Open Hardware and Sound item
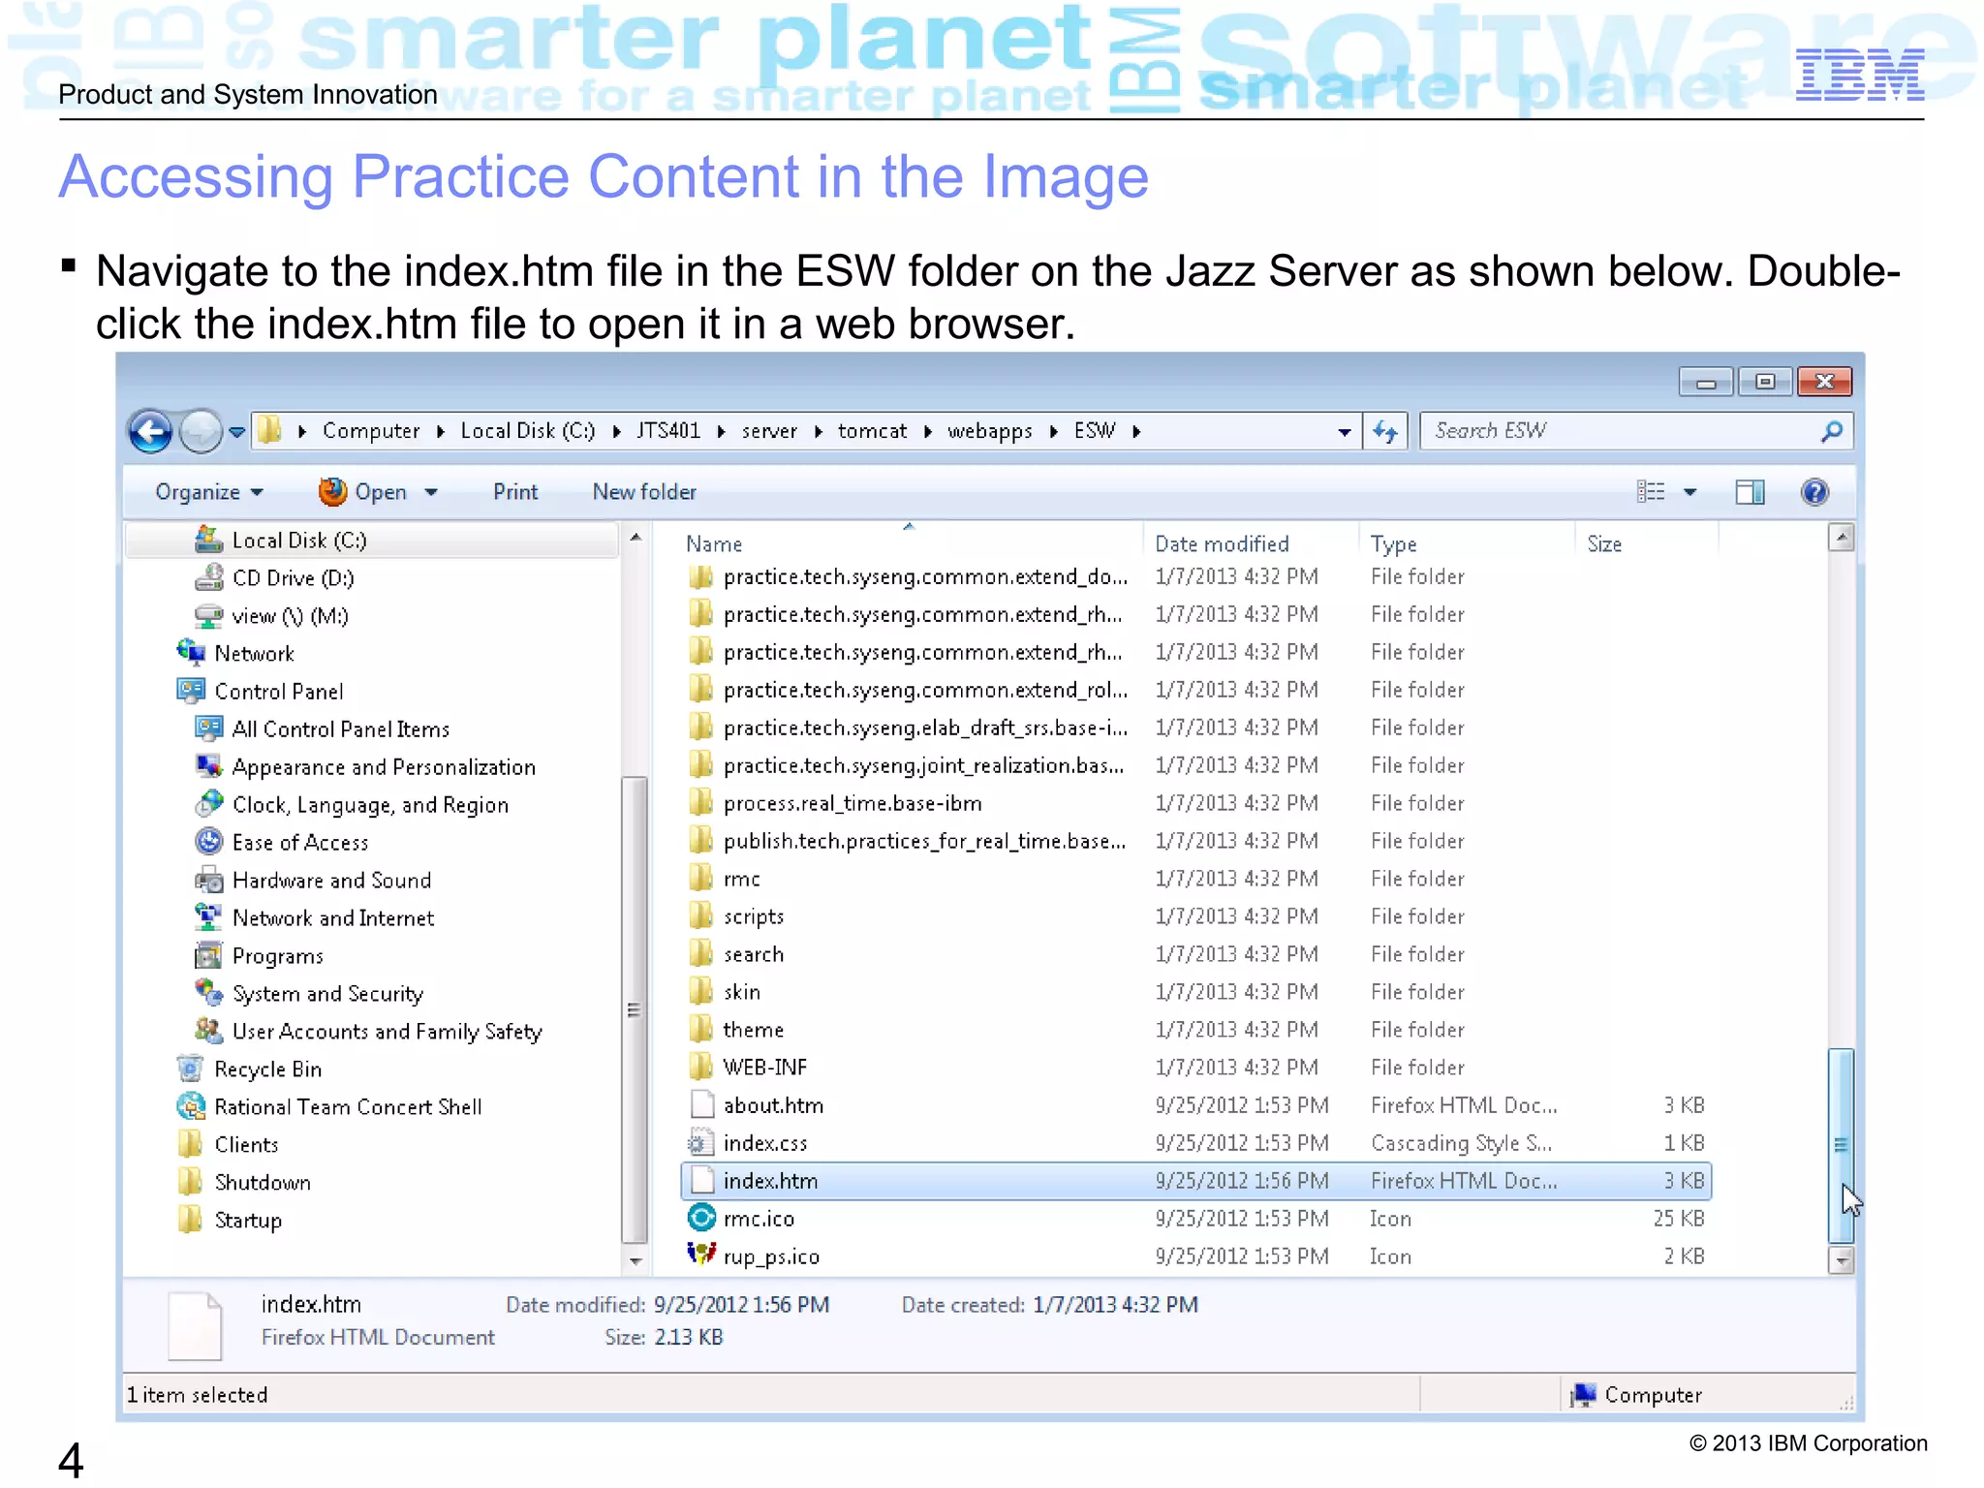The width and height of the screenshot is (1984, 1488). point(331,881)
